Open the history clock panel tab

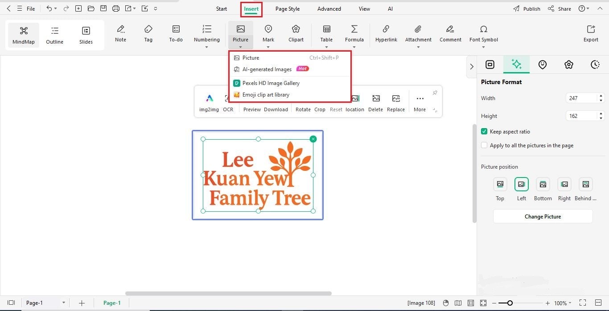coord(595,65)
